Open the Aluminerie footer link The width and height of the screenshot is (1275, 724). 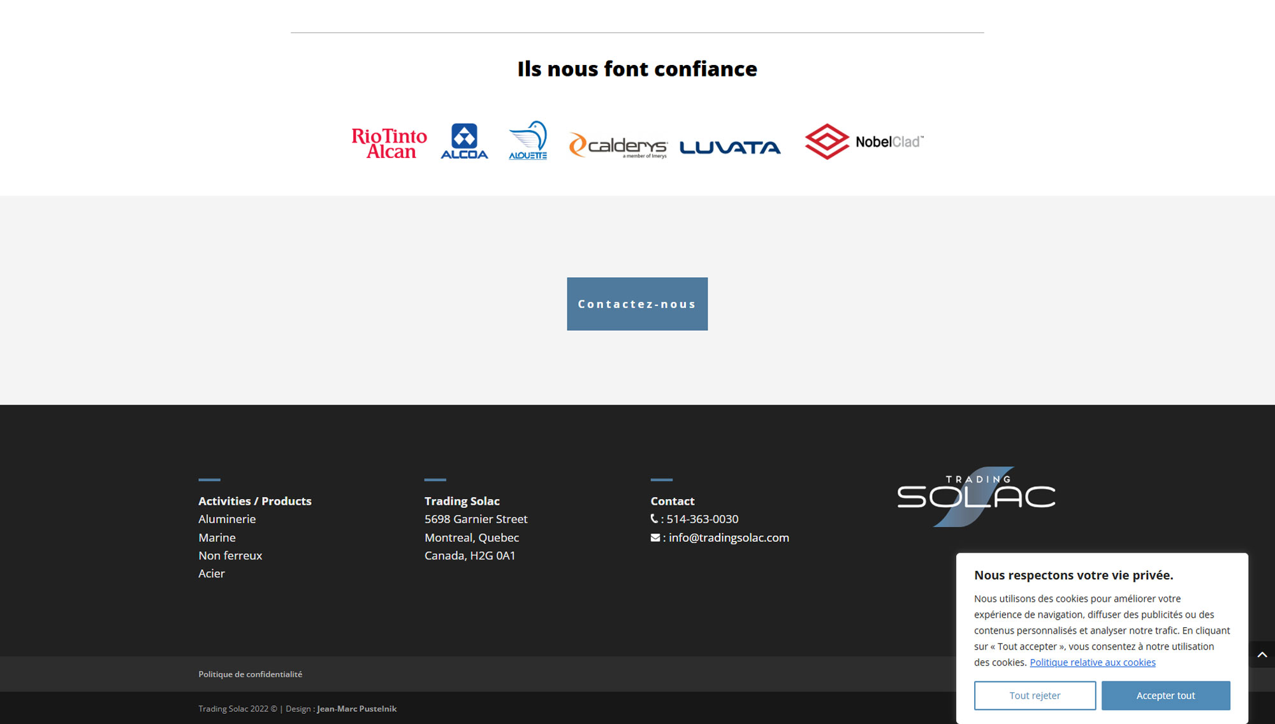[x=227, y=519]
